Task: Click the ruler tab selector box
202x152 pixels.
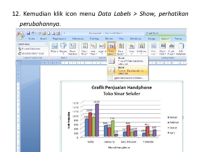Action: (18, 63)
